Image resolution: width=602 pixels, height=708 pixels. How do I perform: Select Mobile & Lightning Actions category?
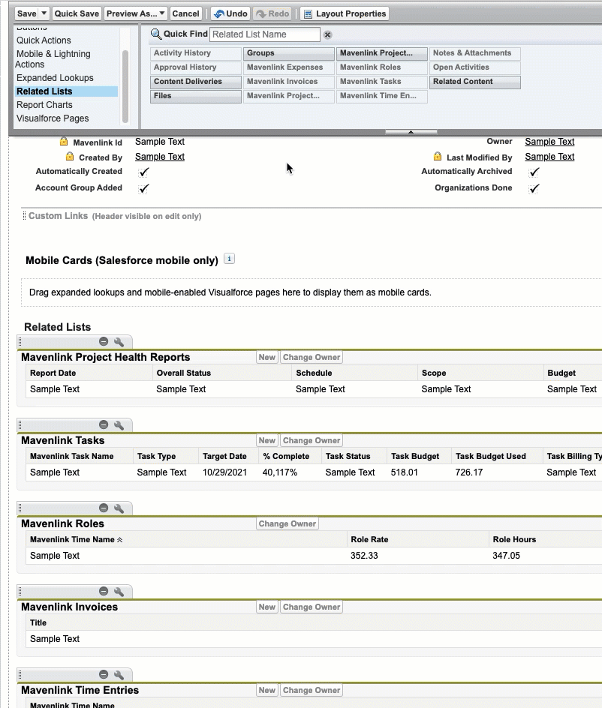(53, 59)
